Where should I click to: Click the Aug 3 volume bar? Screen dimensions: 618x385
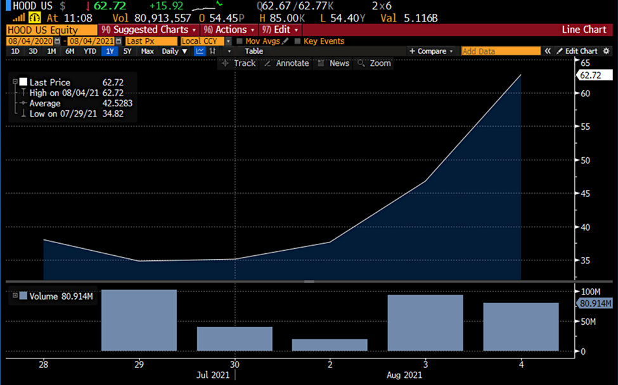coord(425,323)
